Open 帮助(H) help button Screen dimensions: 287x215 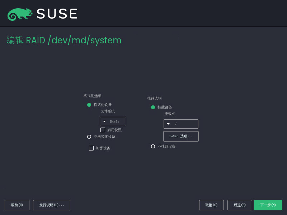[17, 205]
